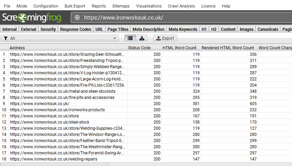The height and width of the screenshot is (166, 292).
Task: Select the Meta Description tab
Action: 148,29
